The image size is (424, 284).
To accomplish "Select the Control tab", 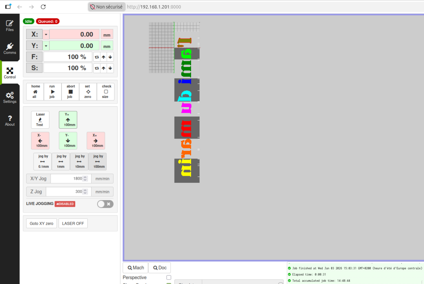I will click(x=10, y=73).
